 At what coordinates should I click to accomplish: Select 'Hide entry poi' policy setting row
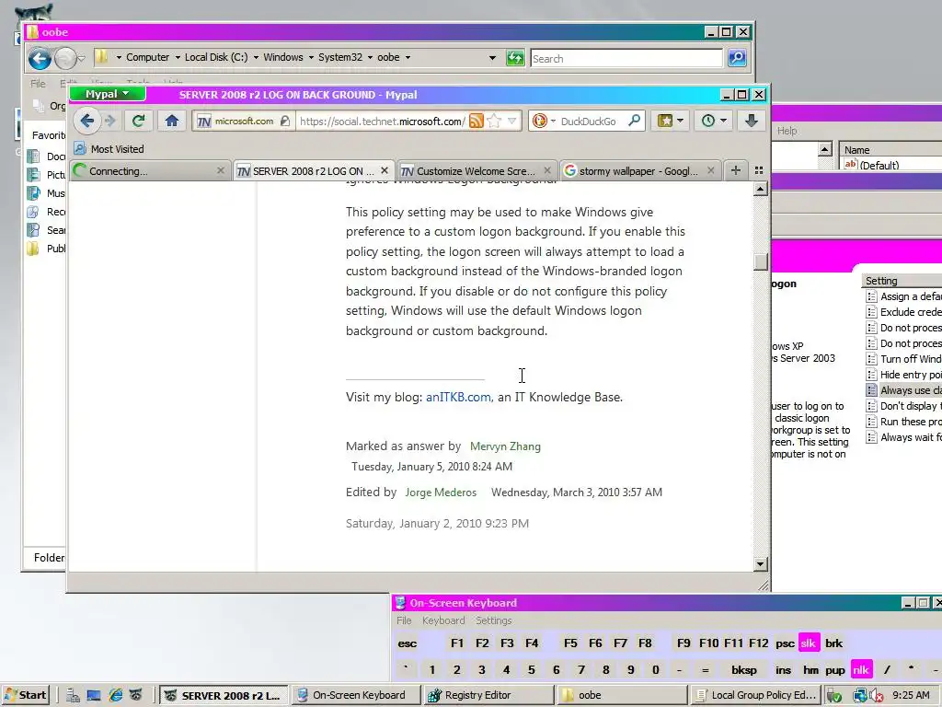[903, 376]
